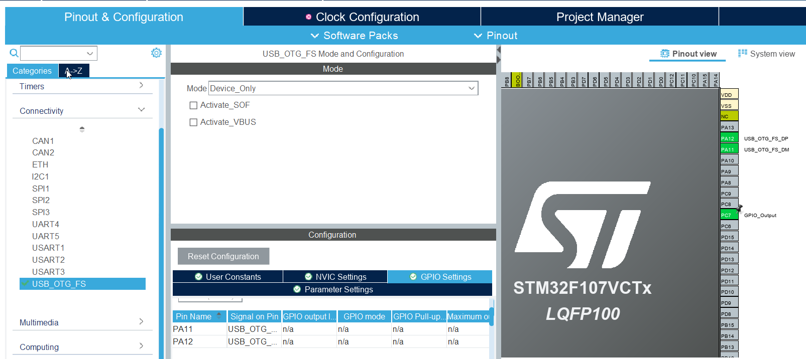Open the Mode Device_Only dropdown
This screenshot has height=359, width=806.
point(343,88)
